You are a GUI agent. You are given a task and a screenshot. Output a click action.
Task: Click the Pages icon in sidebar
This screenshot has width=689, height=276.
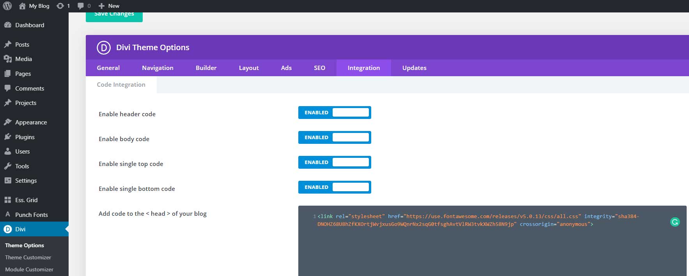[x=8, y=73]
